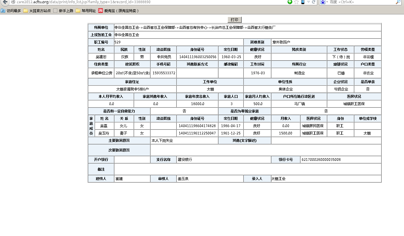Click the ID number 140411196003250056
This screenshot has height=236, width=404.
(x=198, y=57)
